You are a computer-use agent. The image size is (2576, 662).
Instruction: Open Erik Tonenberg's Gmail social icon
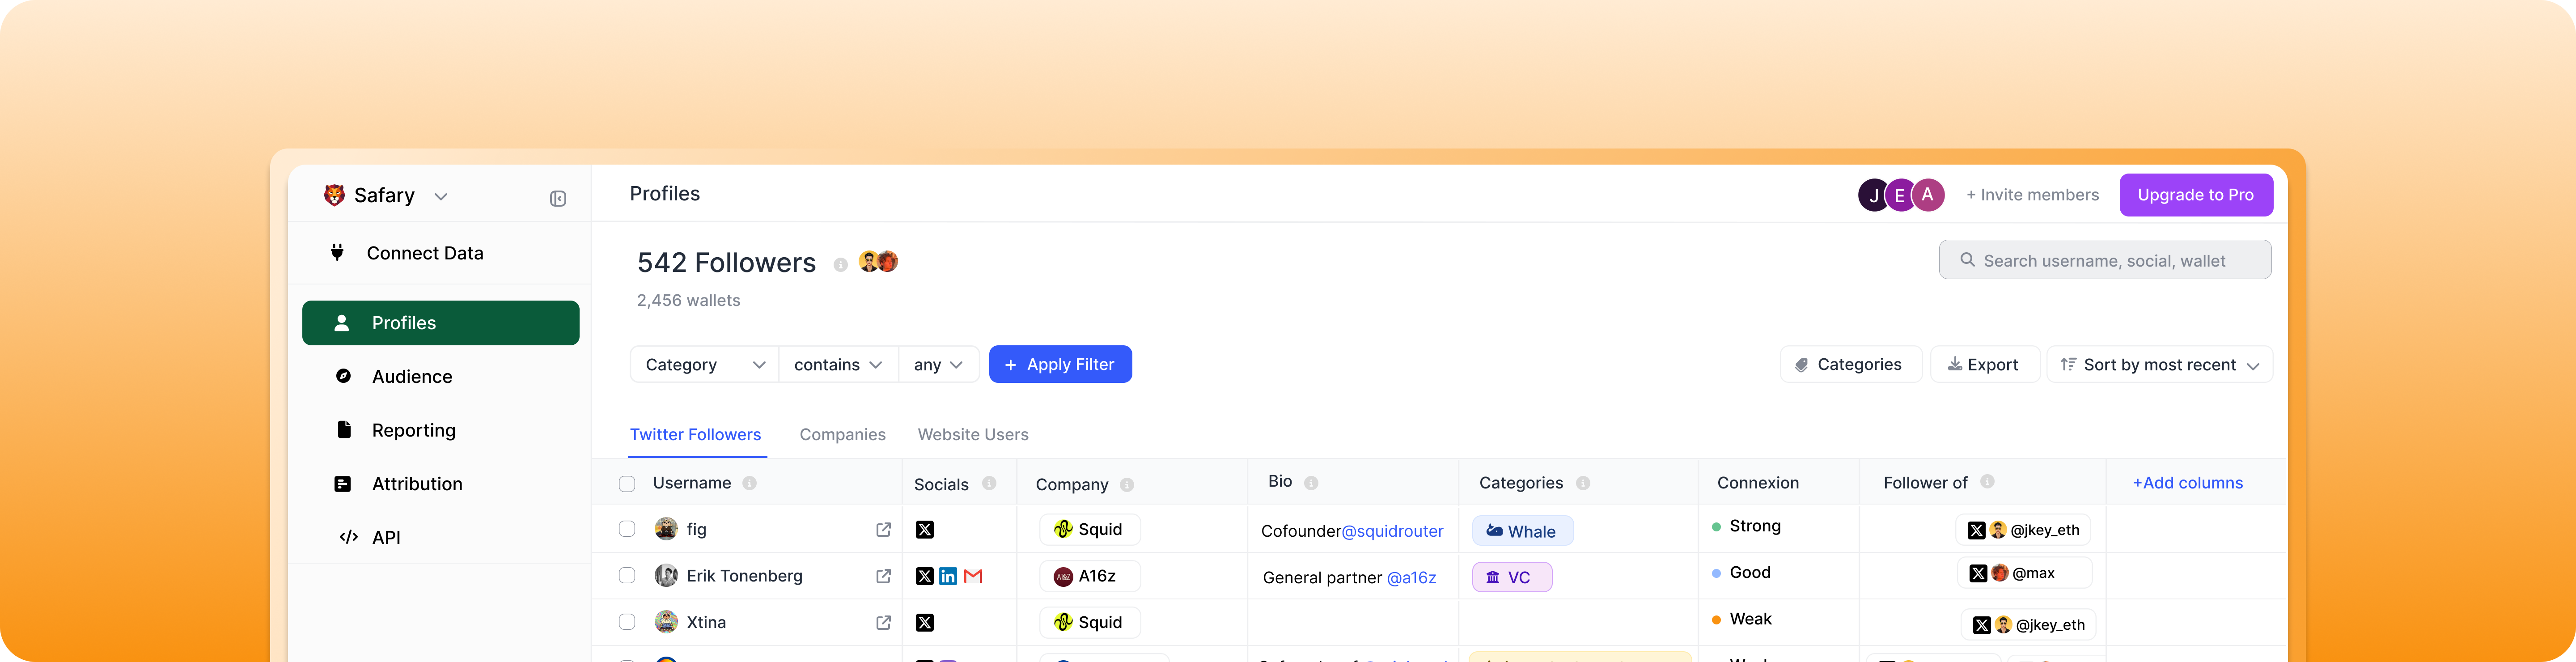[x=973, y=576]
